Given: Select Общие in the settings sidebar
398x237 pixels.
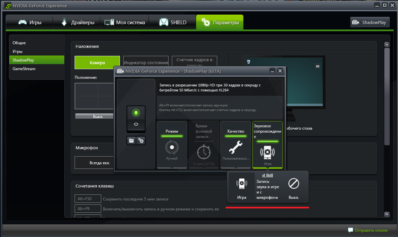Looking at the screenshot, I should point(37,43).
